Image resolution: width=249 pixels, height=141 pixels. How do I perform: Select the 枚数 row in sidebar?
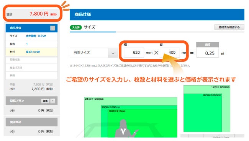tap(31, 44)
